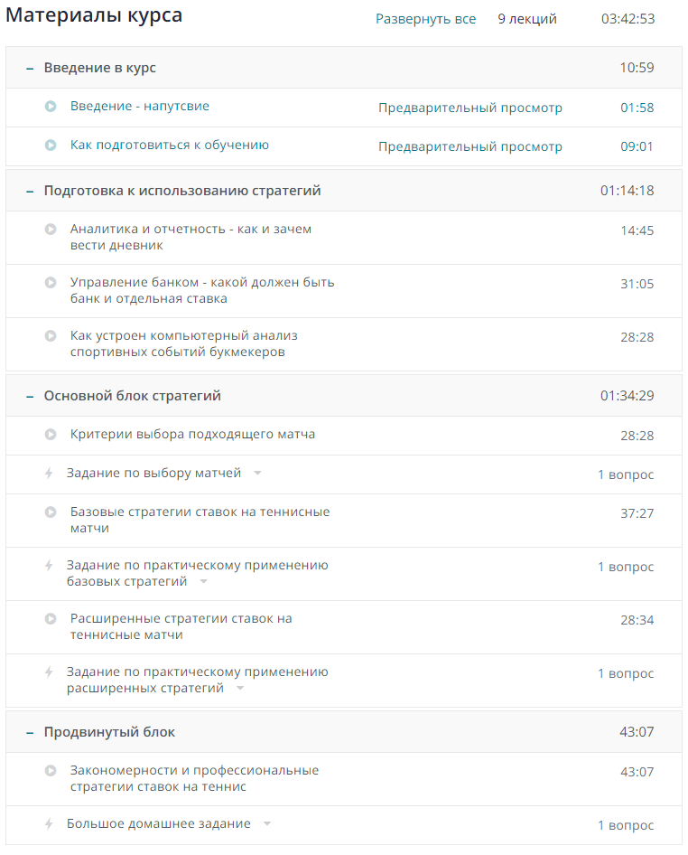The image size is (688, 855).
Task: Collapse the "Основной блок стратегий" section
Action: [29, 395]
